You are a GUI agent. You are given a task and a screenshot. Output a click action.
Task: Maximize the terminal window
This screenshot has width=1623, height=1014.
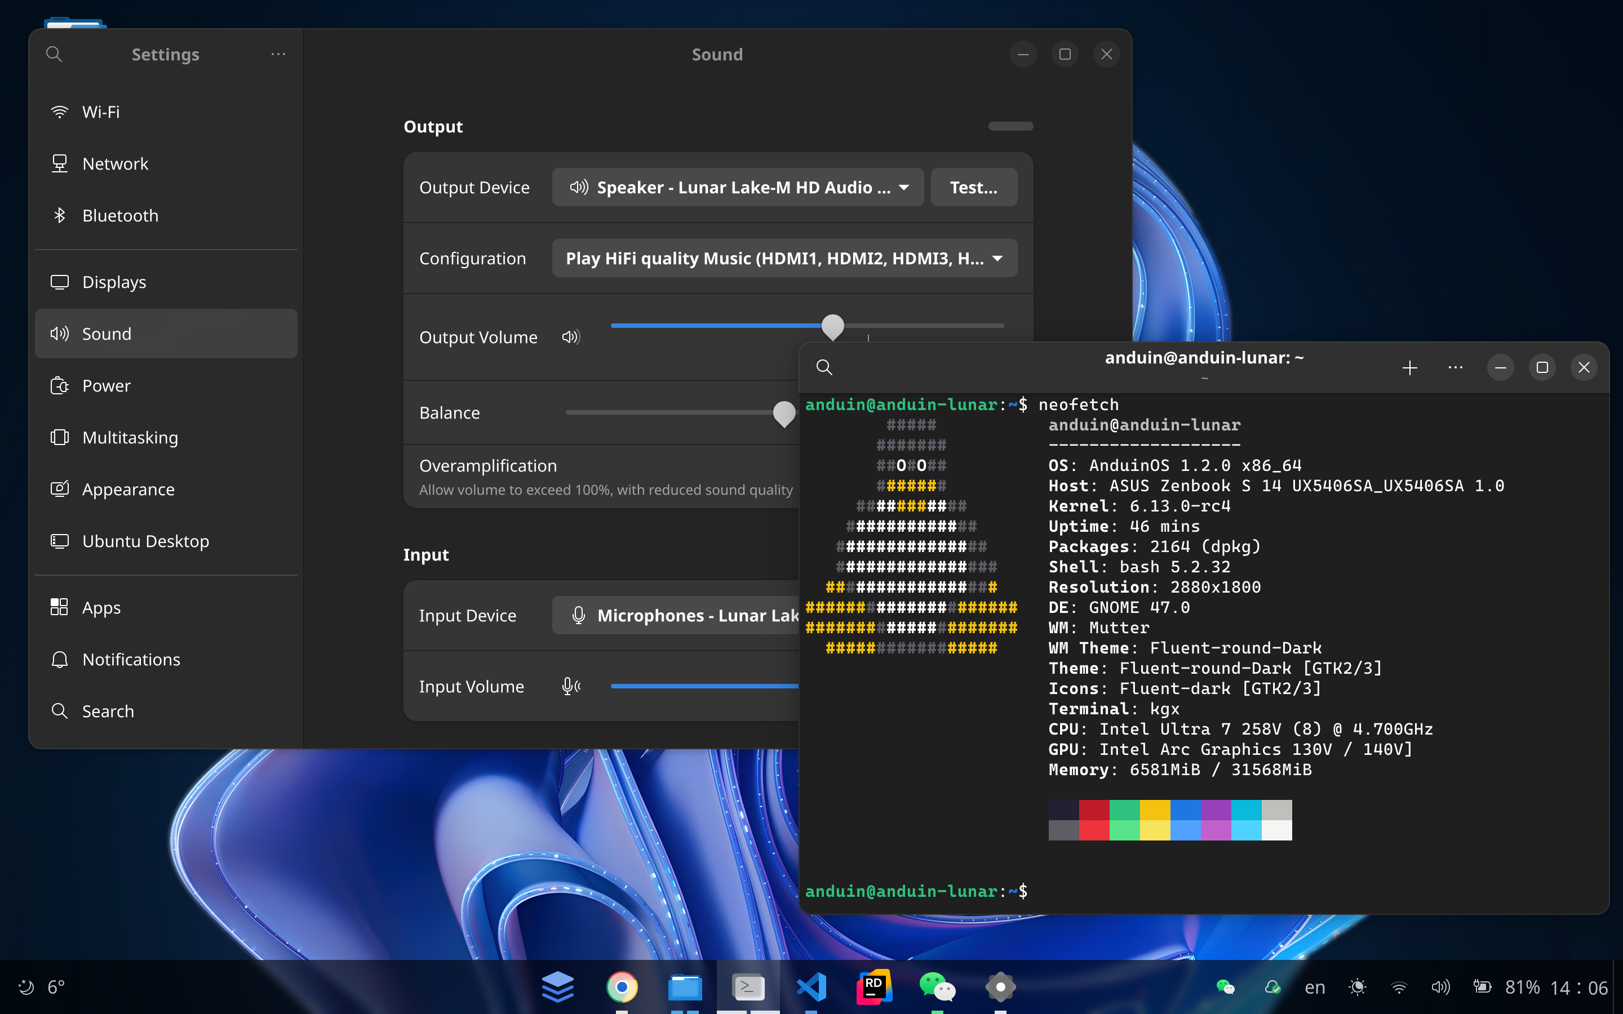coord(1542,367)
